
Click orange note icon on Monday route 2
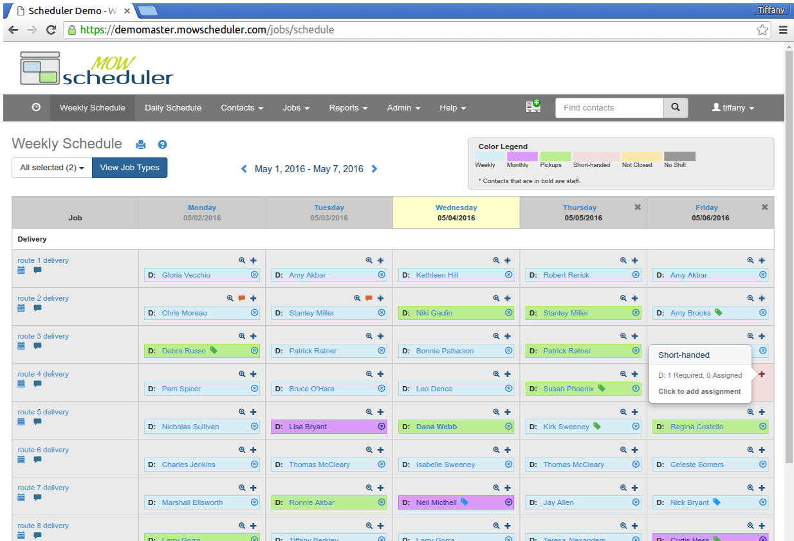click(x=241, y=298)
